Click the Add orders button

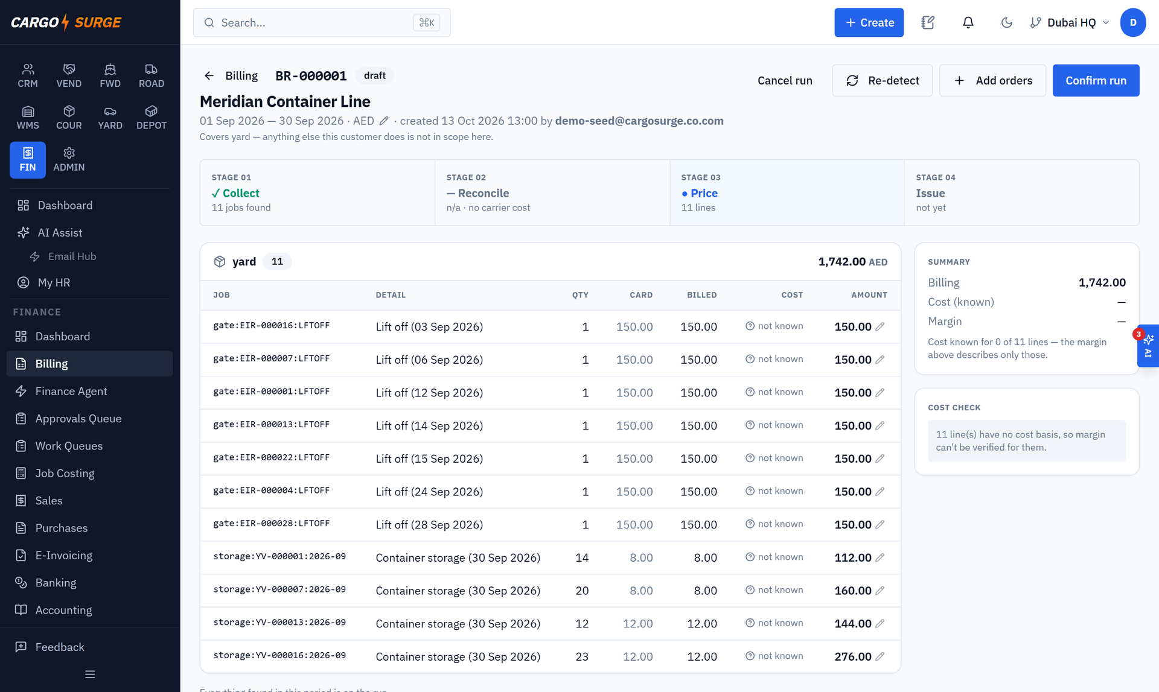click(x=992, y=80)
